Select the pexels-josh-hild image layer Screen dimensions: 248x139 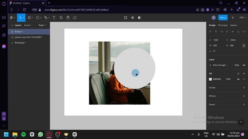coord(29,37)
